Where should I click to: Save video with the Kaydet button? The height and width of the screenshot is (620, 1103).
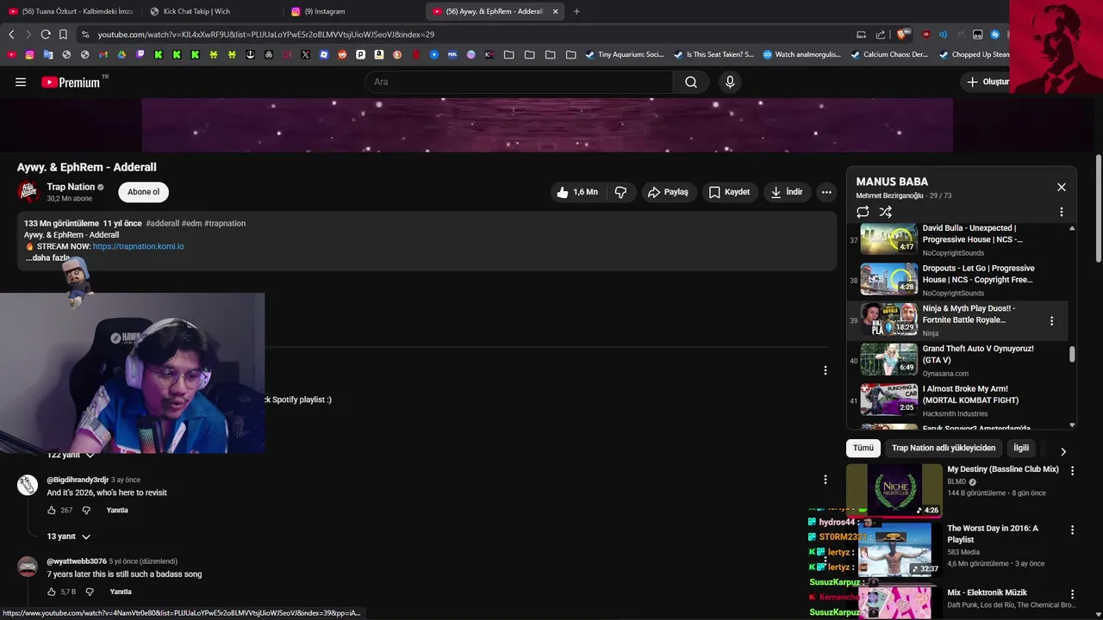click(x=729, y=192)
